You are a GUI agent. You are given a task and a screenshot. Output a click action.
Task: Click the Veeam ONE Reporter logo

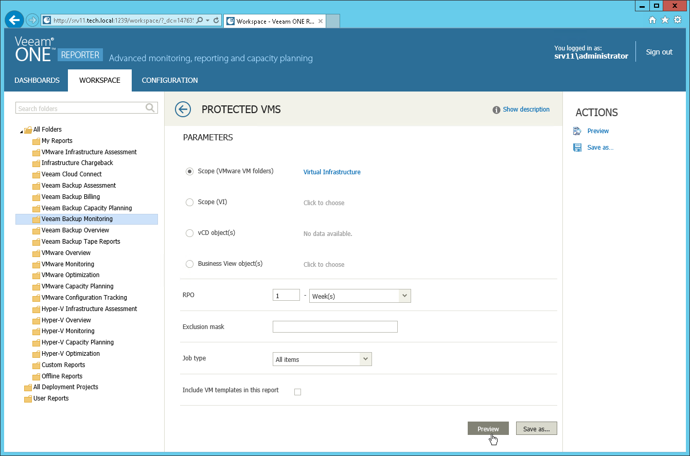coord(58,49)
